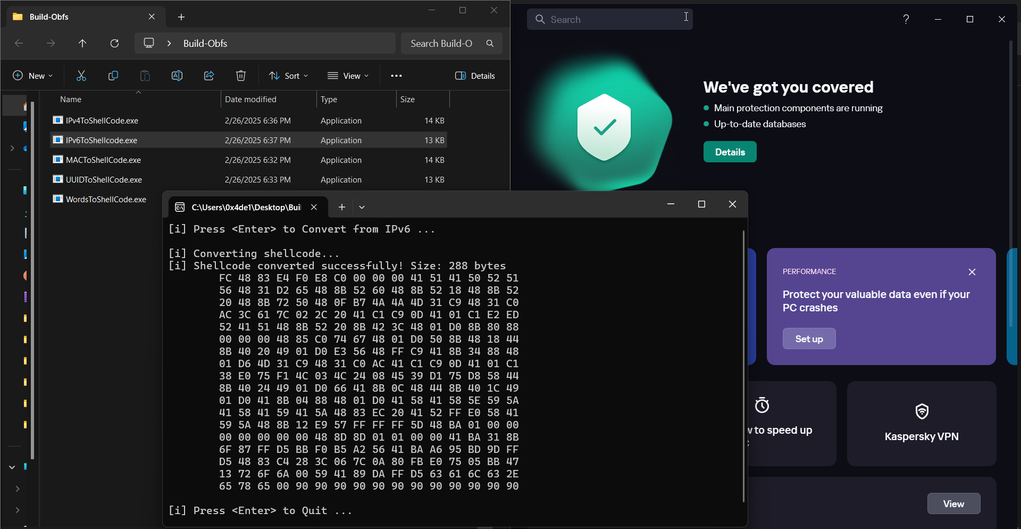Click the Copy icon in Explorer toolbar

(x=113, y=76)
